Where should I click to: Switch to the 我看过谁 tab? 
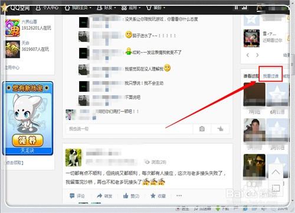click(271, 76)
